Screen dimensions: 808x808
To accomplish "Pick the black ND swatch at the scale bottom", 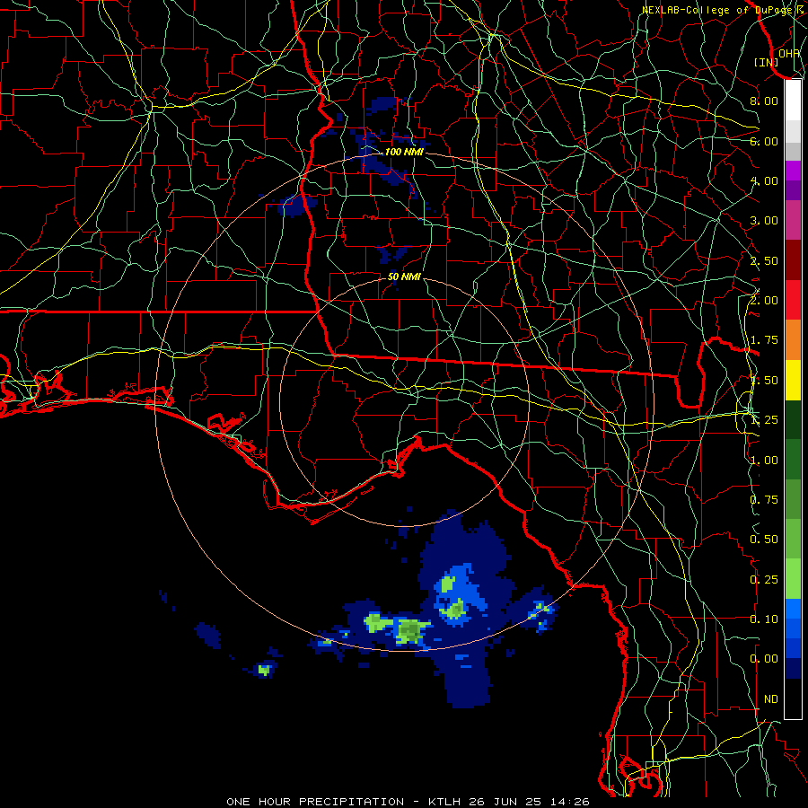I will [793, 698].
